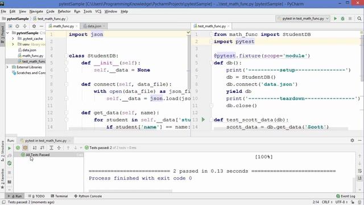364x205 pixels.
Task: Open the Project side tab
Action: coord(2,35)
